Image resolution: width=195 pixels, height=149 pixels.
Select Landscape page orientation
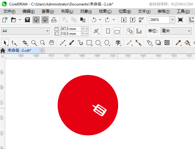point(117,31)
